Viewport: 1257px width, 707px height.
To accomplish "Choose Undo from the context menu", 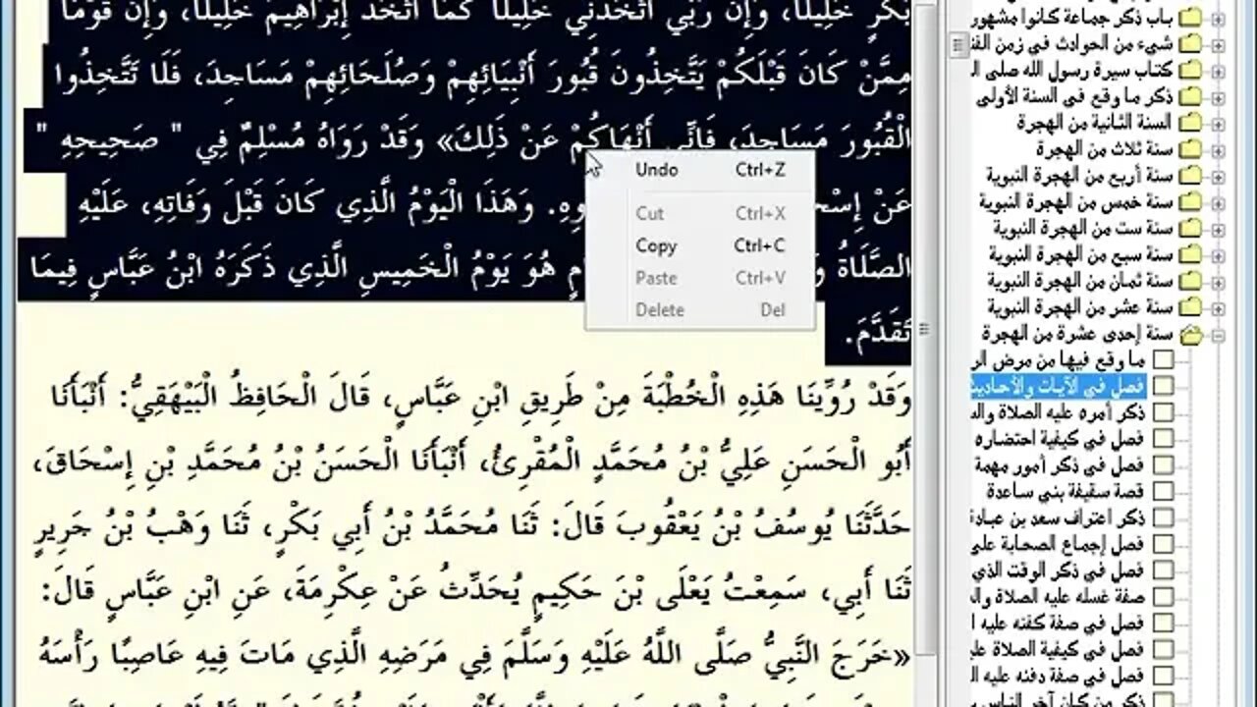I will [x=699, y=170].
